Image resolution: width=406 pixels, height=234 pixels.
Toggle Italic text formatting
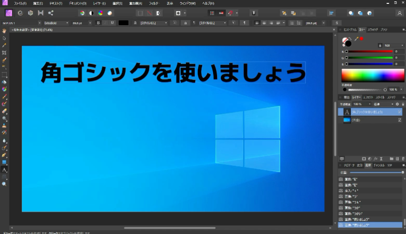tap(105, 23)
